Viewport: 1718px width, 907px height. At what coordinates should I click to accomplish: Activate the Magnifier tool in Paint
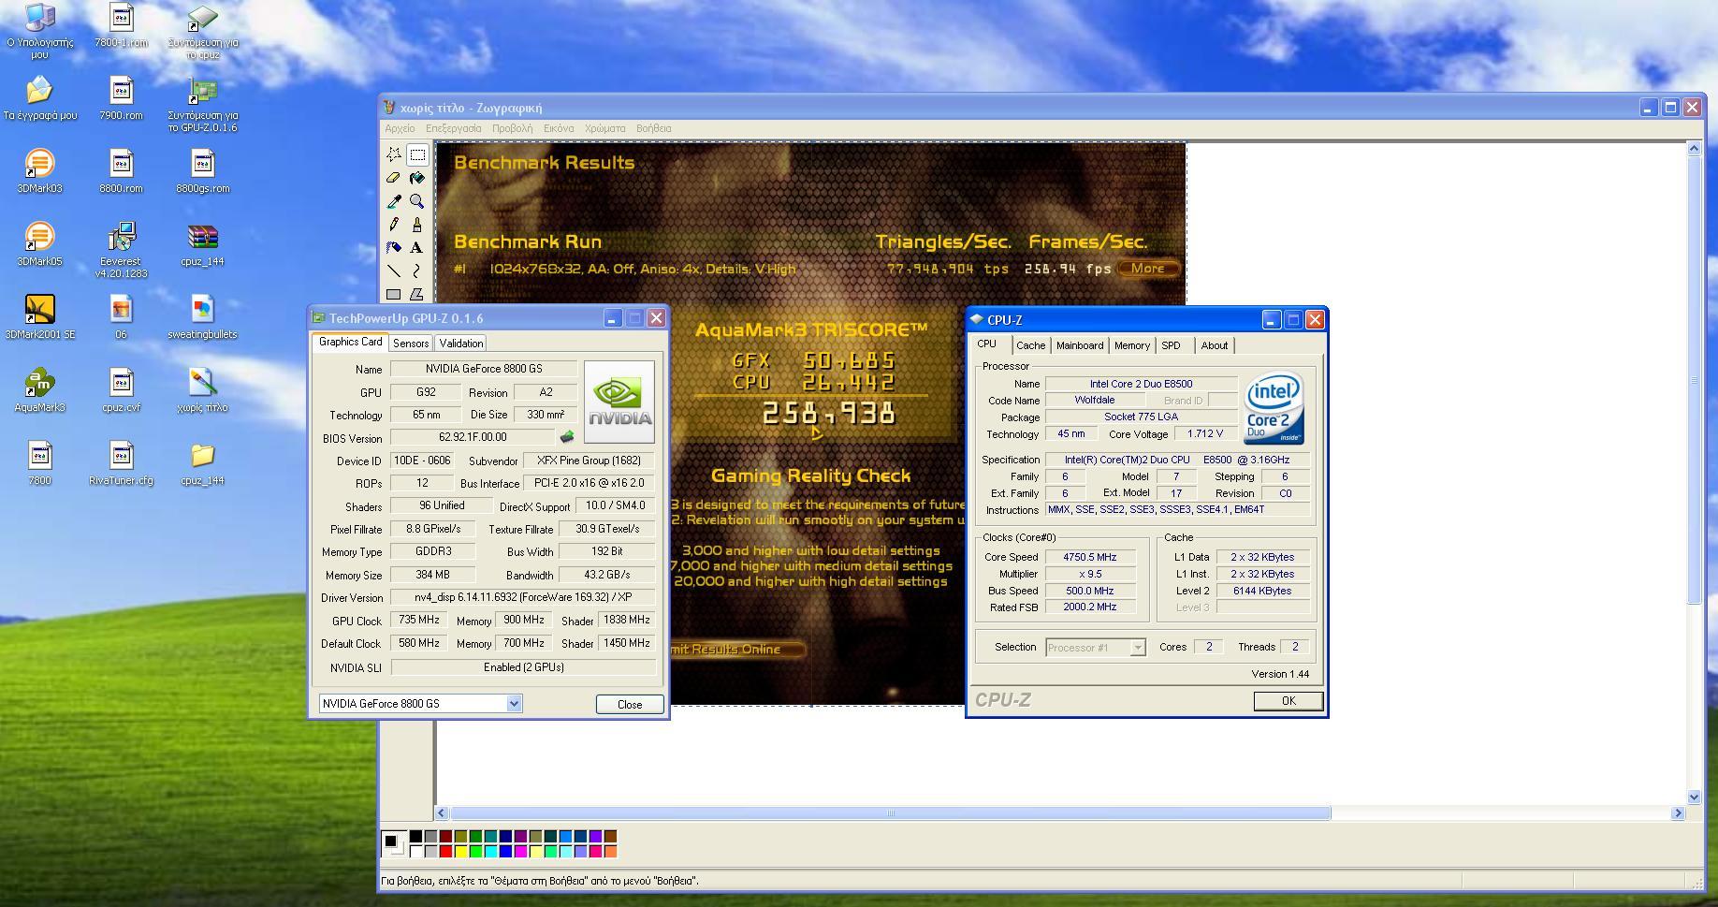point(417,201)
